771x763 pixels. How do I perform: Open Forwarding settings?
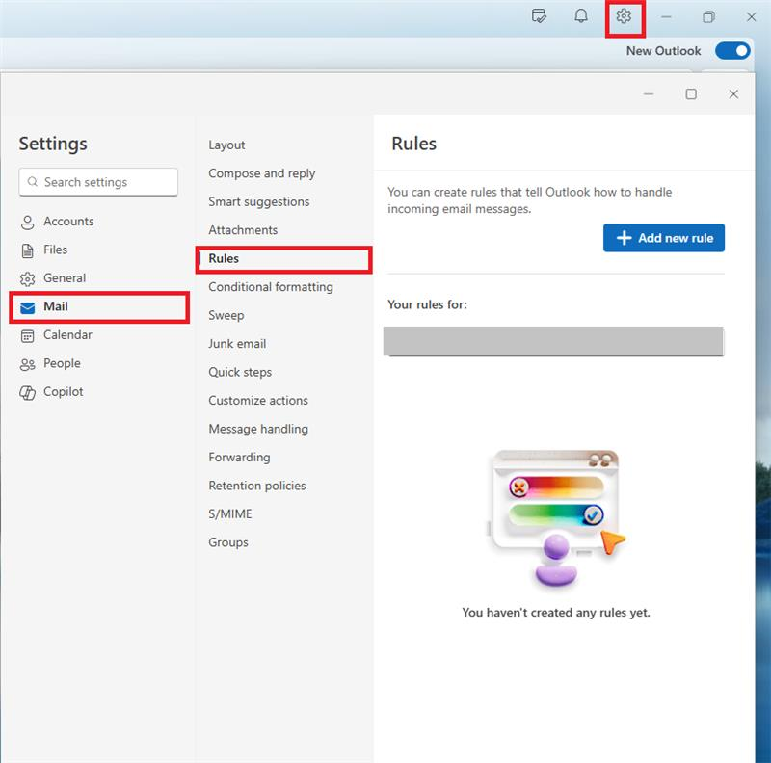239,458
